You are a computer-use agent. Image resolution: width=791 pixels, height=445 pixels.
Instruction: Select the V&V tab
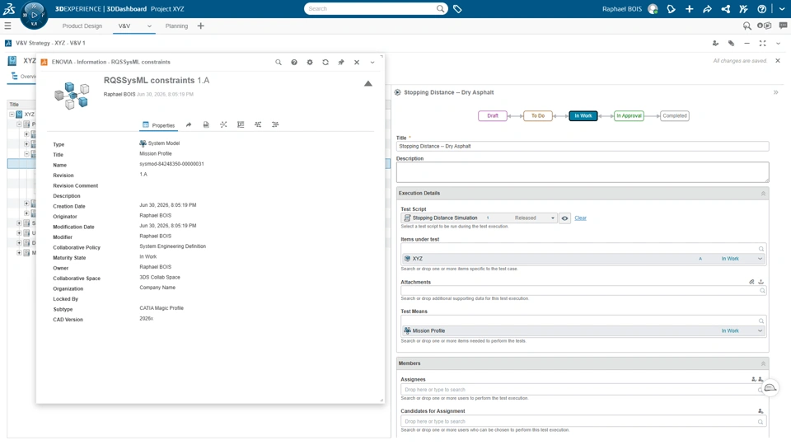pos(124,26)
